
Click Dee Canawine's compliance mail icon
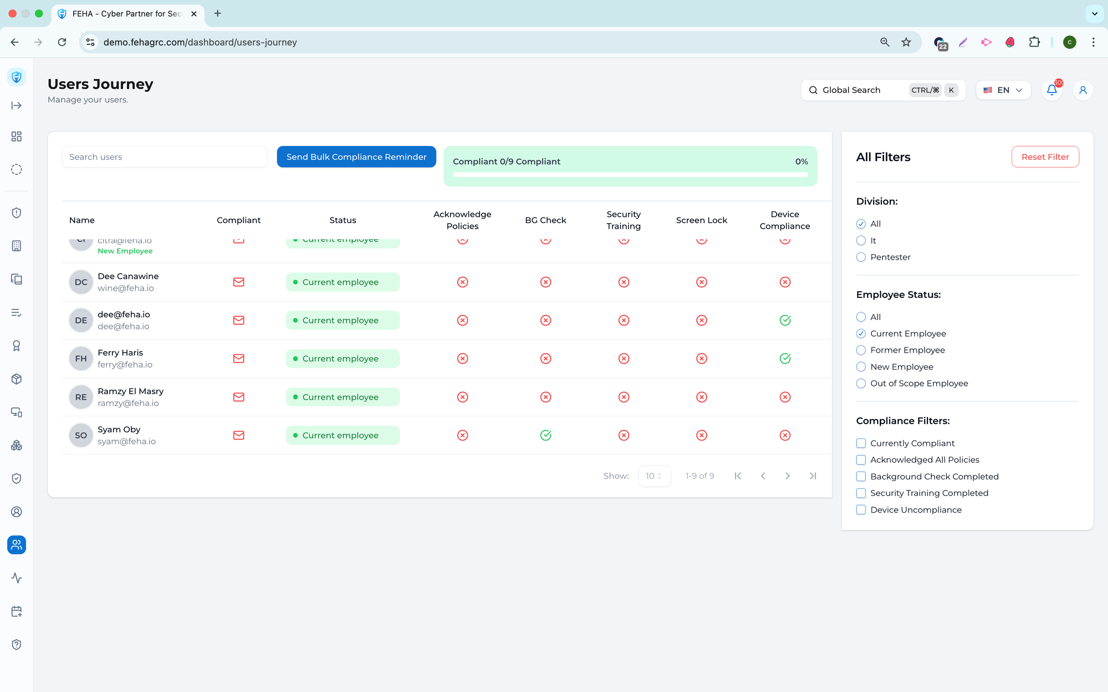[x=239, y=282]
